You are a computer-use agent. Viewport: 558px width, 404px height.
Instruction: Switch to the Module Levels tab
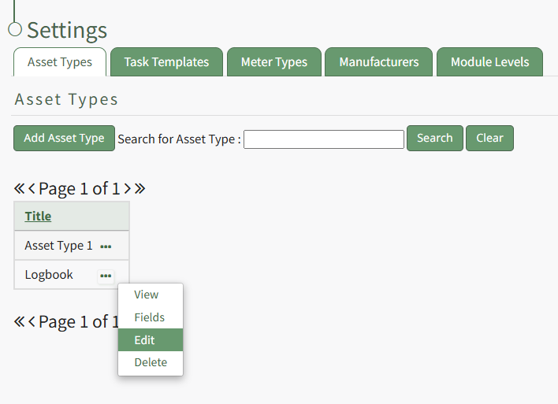point(489,62)
